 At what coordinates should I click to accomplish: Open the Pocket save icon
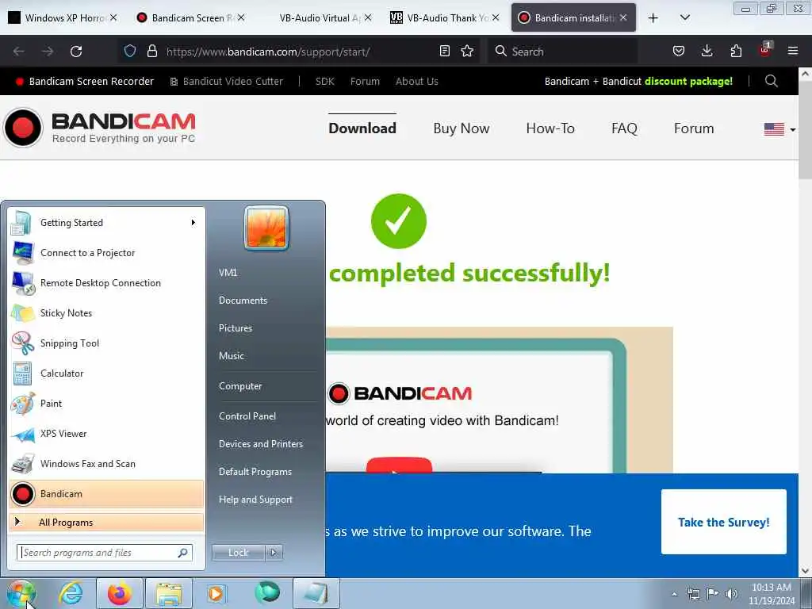679,52
